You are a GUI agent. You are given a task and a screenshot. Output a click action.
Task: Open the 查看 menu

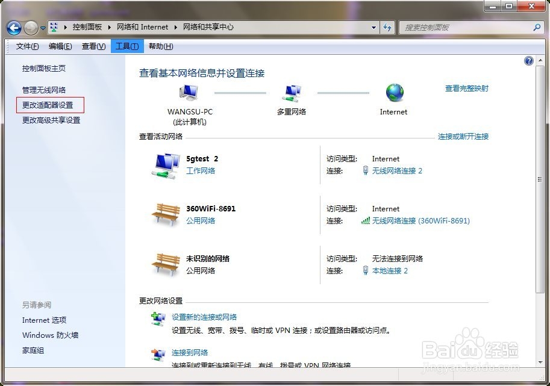click(93, 46)
